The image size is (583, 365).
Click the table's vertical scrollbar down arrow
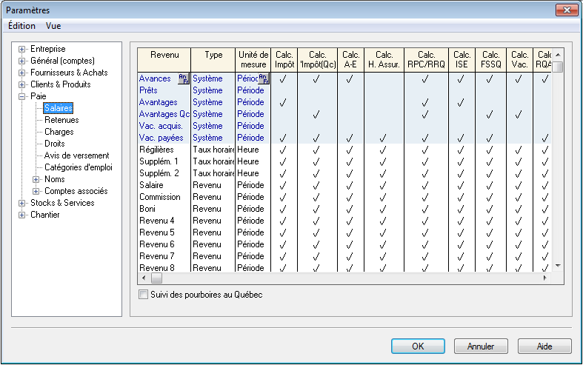coord(559,265)
